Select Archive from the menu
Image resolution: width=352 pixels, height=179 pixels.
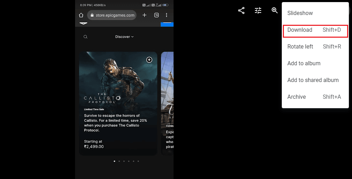pos(315,97)
